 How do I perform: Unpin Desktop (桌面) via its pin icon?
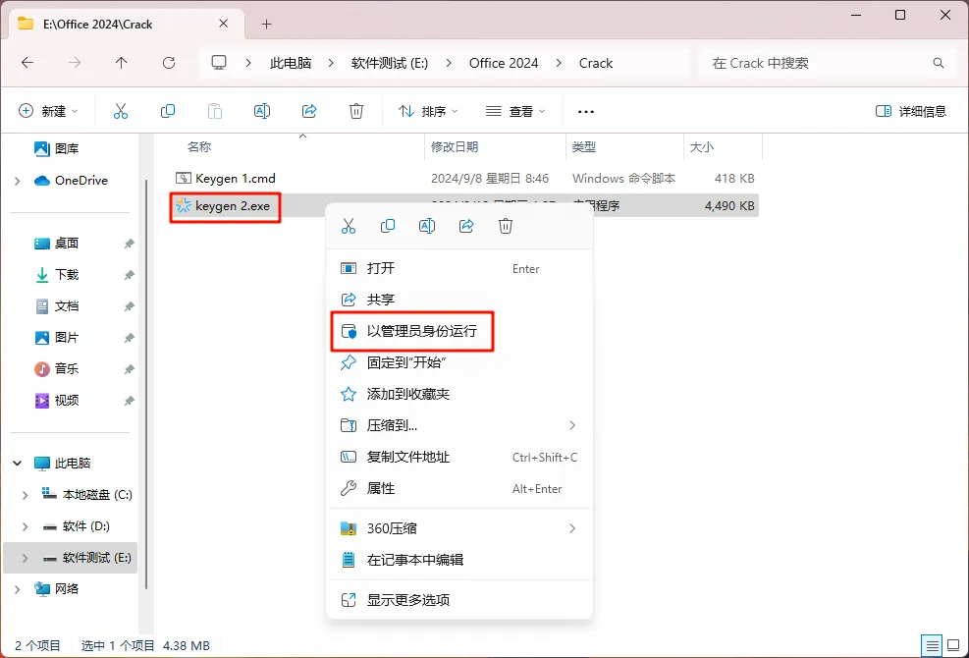click(x=129, y=244)
